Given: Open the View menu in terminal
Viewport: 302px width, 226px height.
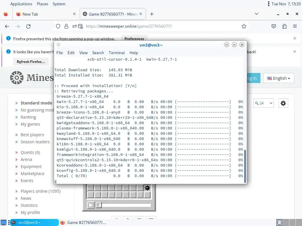Looking at the screenshot, I should [x=83, y=53].
